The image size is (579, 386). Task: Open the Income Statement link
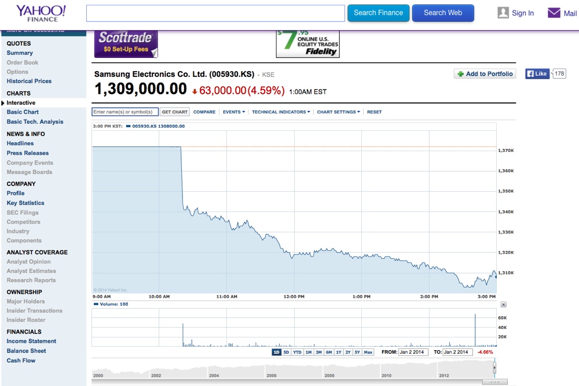click(31, 342)
